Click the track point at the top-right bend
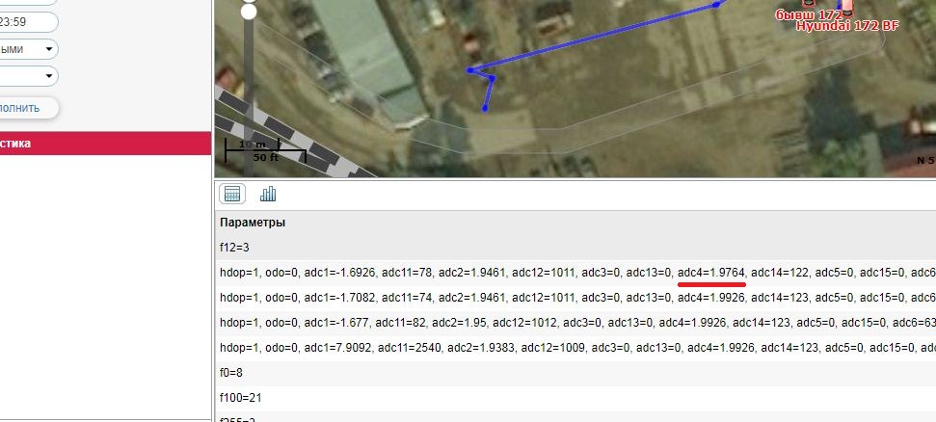This screenshot has width=936, height=422. coord(715,5)
